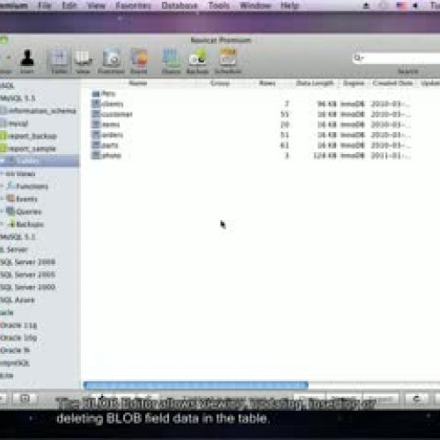Click the report_backup database icon
The height and width of the screenshot is (440, 440).
point(3,136)
